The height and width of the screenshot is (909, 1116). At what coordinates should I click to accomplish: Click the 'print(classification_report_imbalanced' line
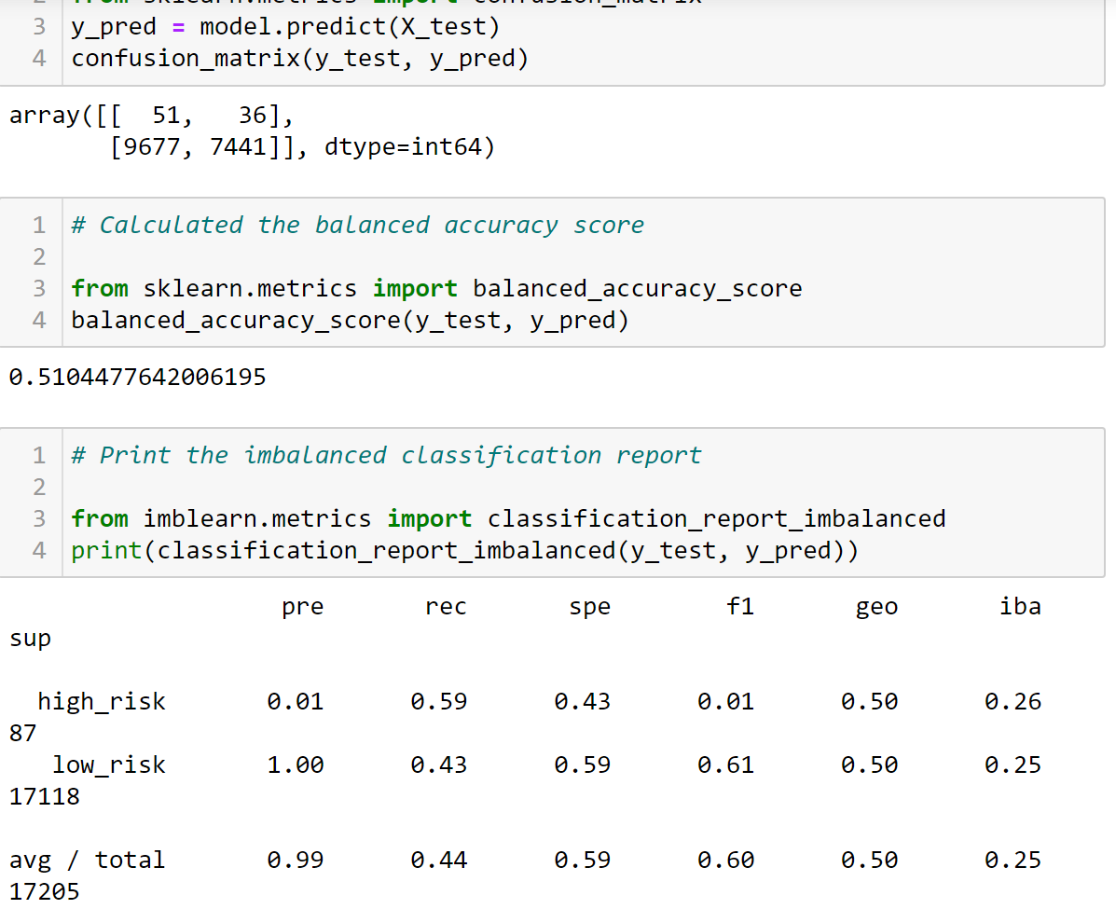click(x=464, y=550)
